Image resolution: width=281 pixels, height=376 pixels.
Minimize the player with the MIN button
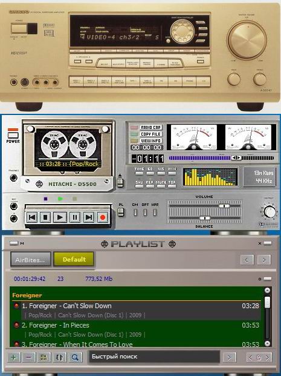tap(172, 173)
